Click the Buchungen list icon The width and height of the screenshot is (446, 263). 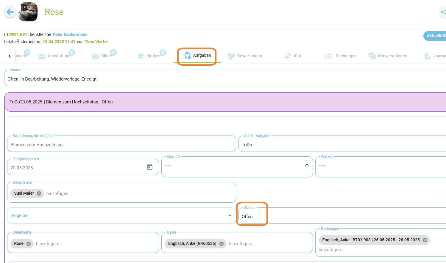click(328, 56)
